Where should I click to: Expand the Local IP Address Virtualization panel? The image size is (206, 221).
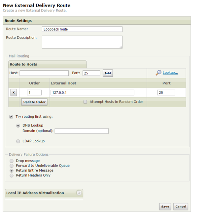point(79,193)
